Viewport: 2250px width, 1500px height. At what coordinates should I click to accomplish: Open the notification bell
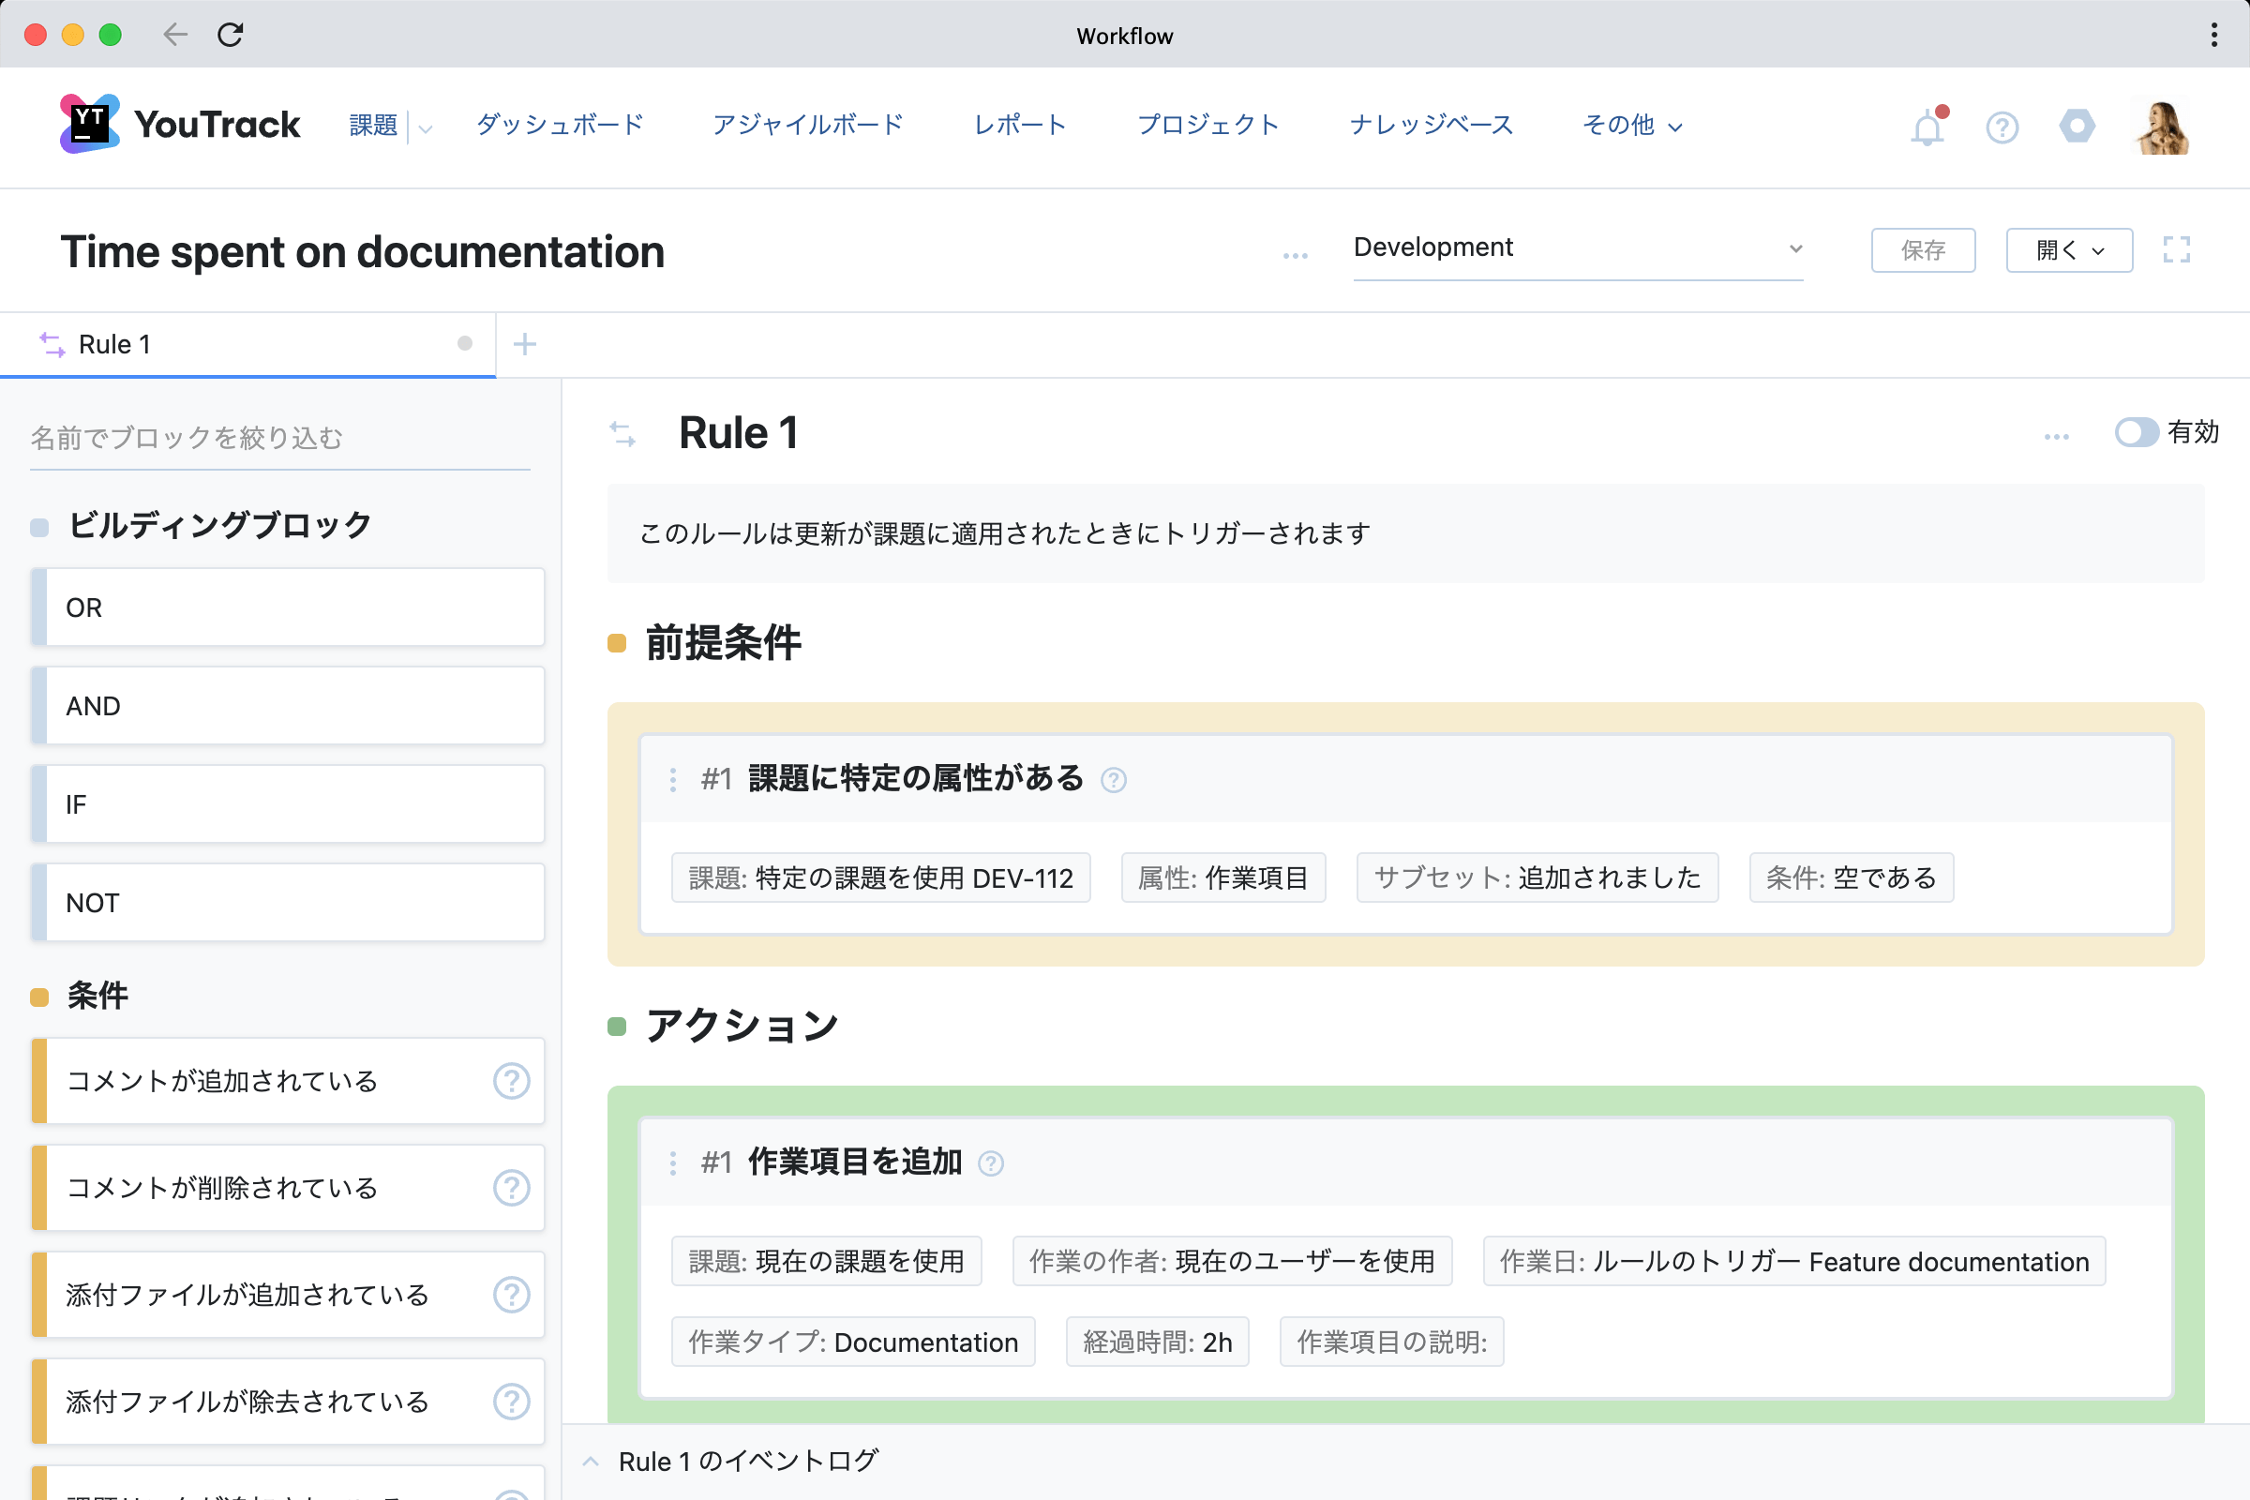coord(1927,127)
